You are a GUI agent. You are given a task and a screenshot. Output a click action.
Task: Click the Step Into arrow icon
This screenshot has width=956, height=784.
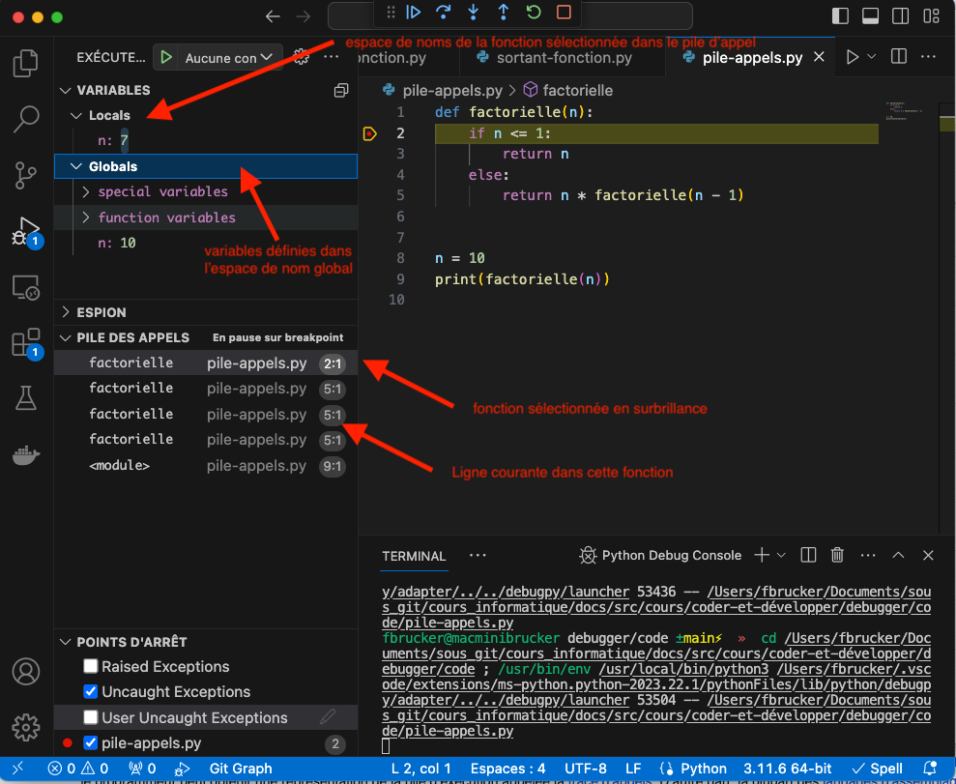(x=473, y=13)
